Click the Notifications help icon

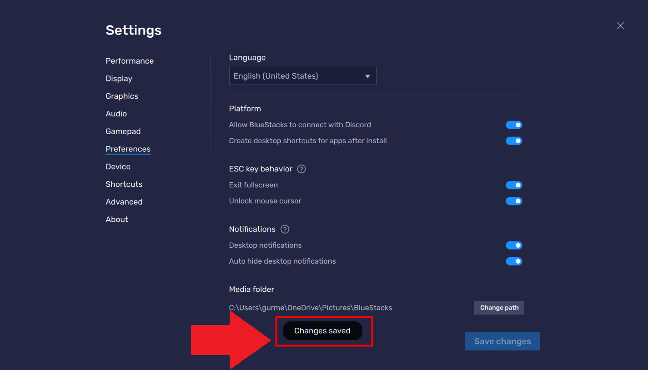tap(285, 229)
